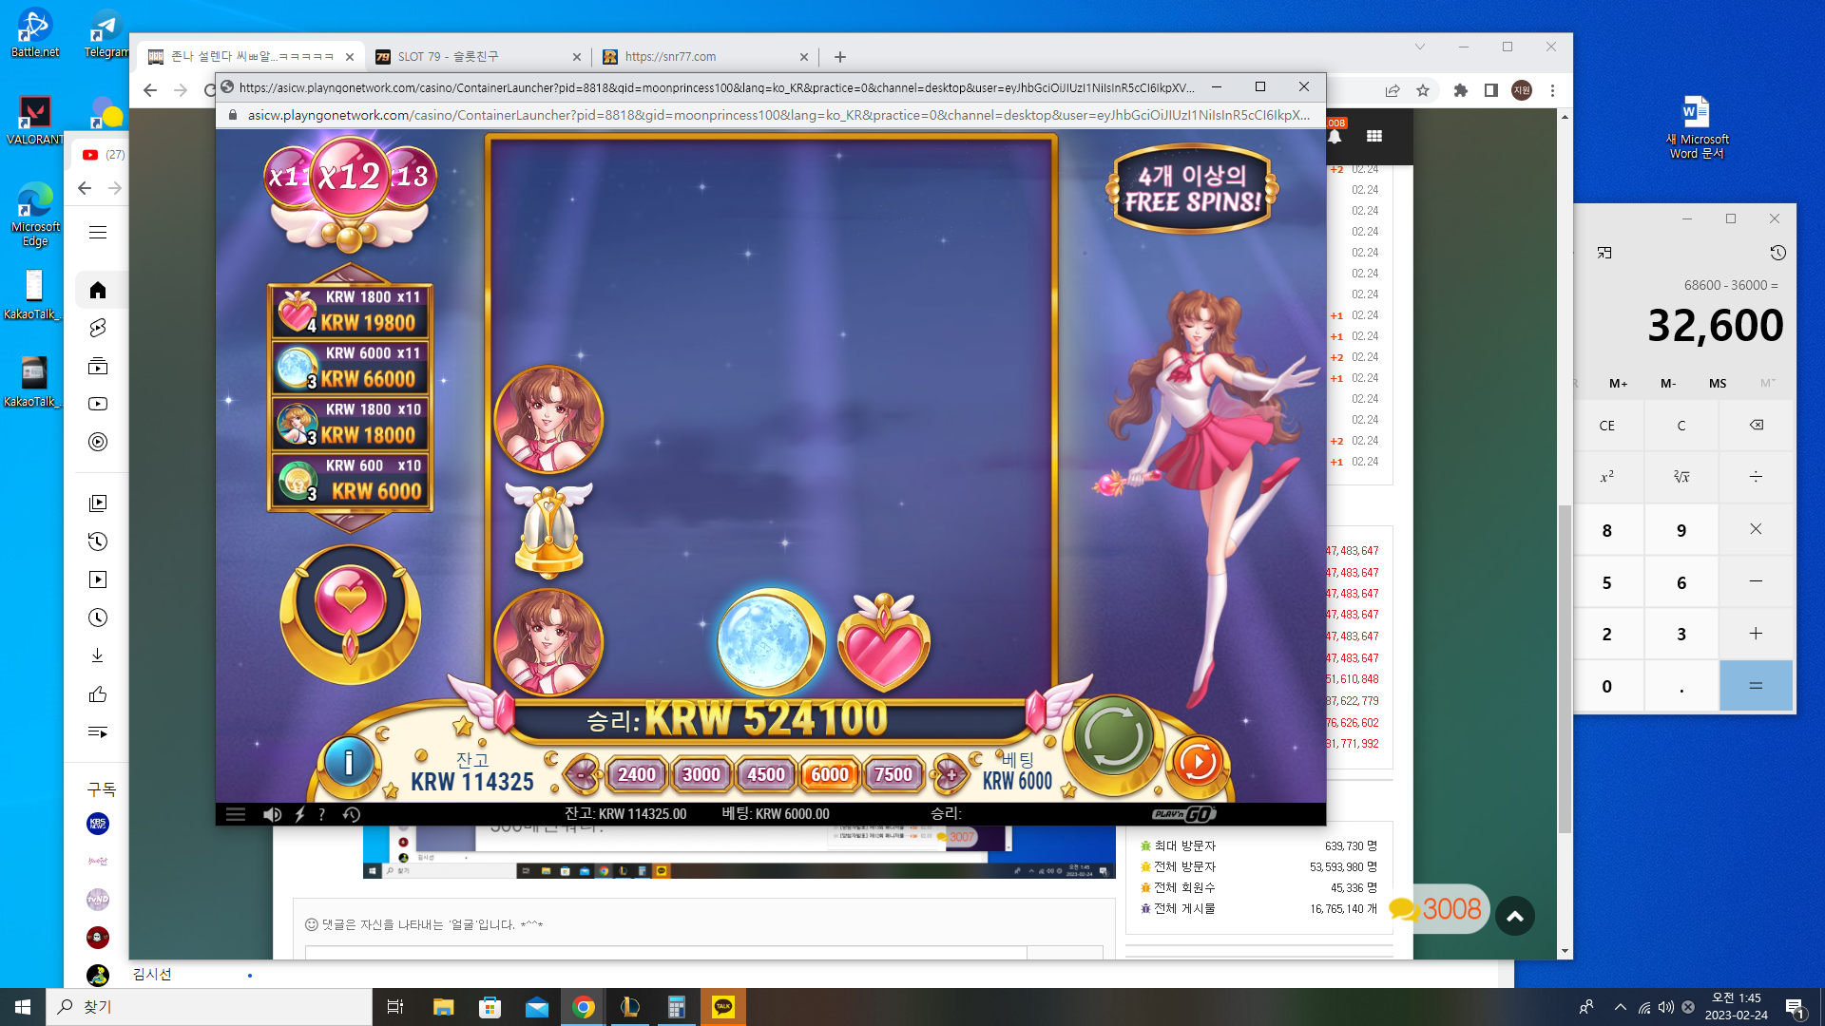
Task: Mute the game sound
Action: [272, 814]
